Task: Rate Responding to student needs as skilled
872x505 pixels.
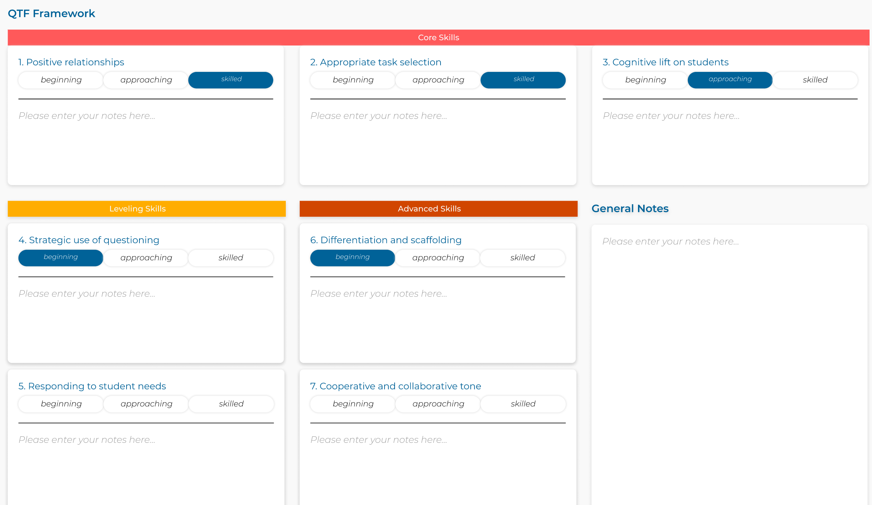Action: pyautogui.click(x=231, y=404)
